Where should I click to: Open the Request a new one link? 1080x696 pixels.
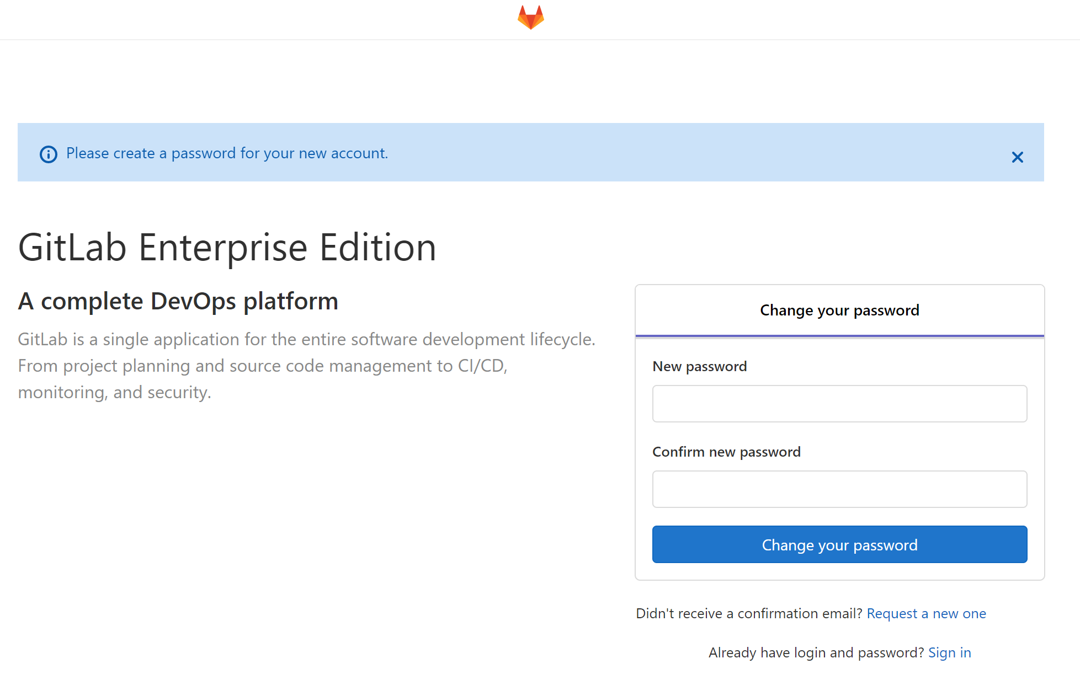point(926,613)
